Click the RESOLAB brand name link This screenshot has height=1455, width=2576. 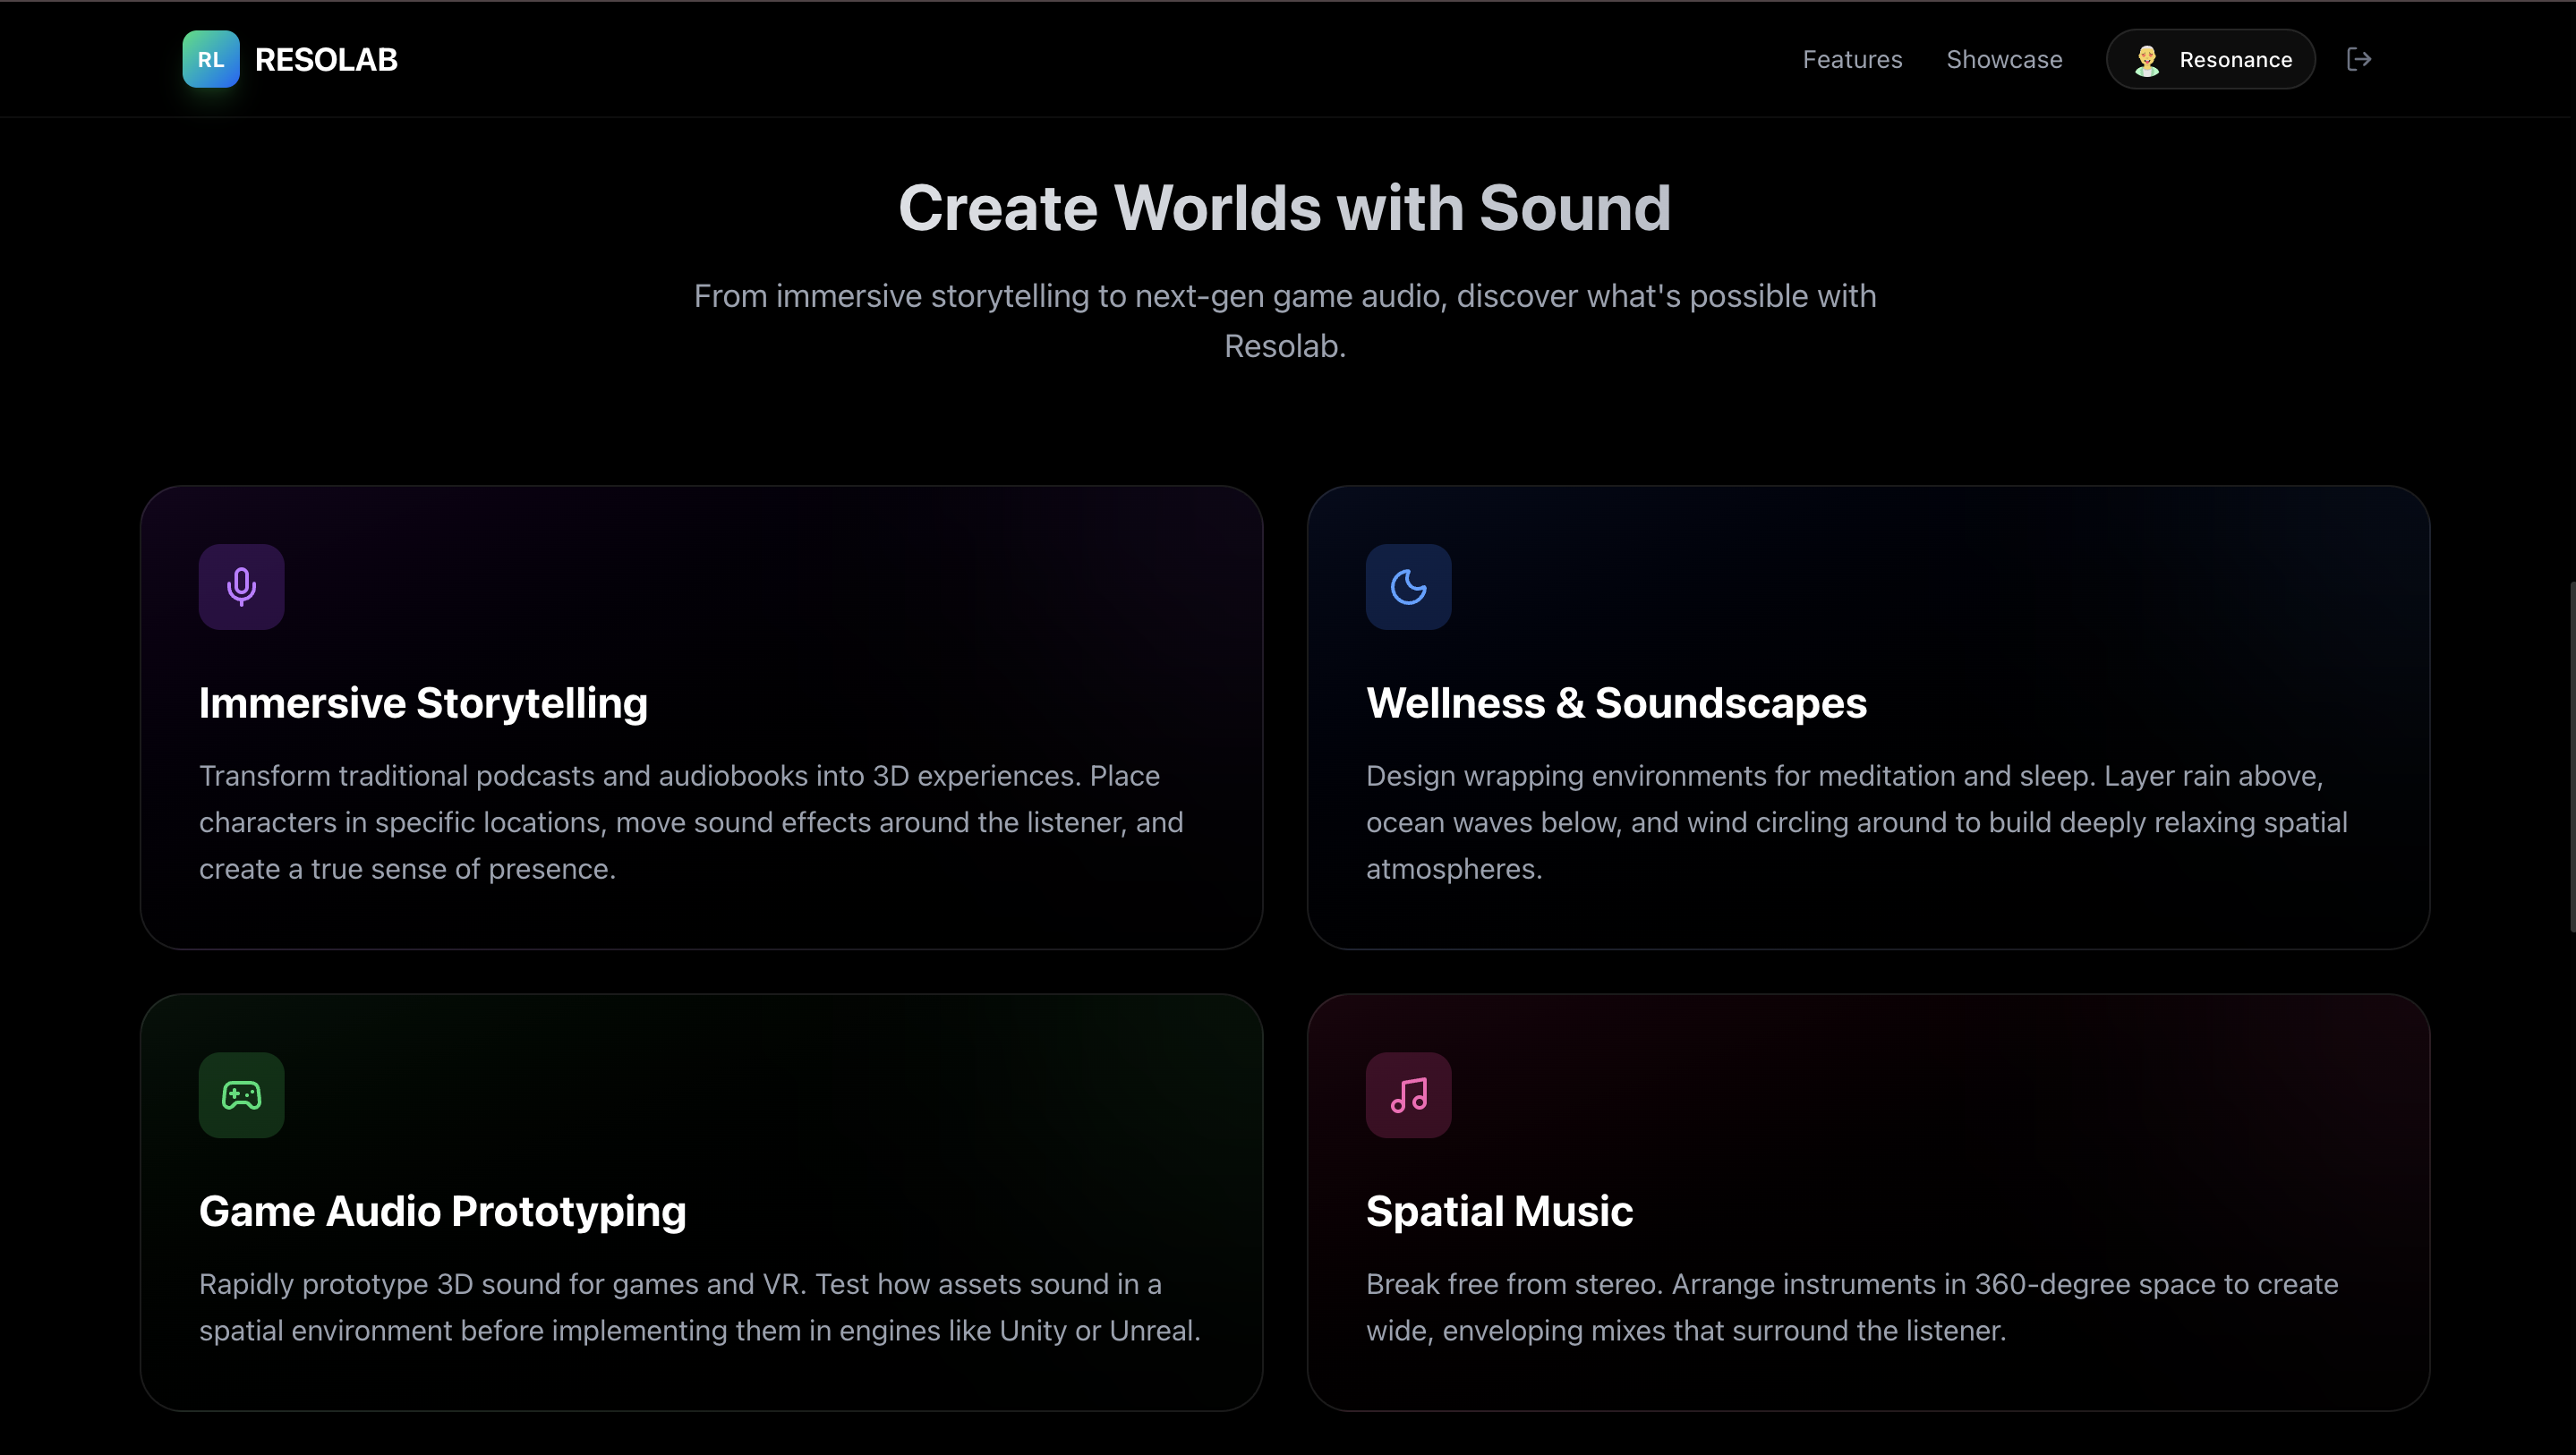pyautogui.click(x=326, y=60)
